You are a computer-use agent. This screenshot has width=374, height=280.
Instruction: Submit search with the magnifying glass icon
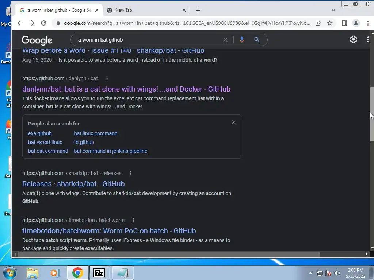tap(257, 40)
